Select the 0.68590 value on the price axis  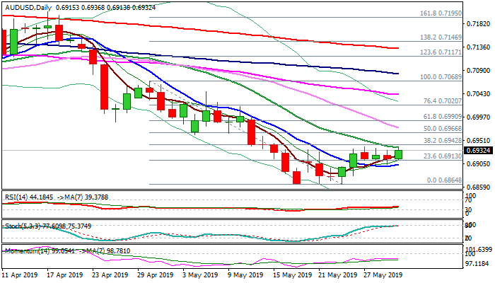coord(479,187)
